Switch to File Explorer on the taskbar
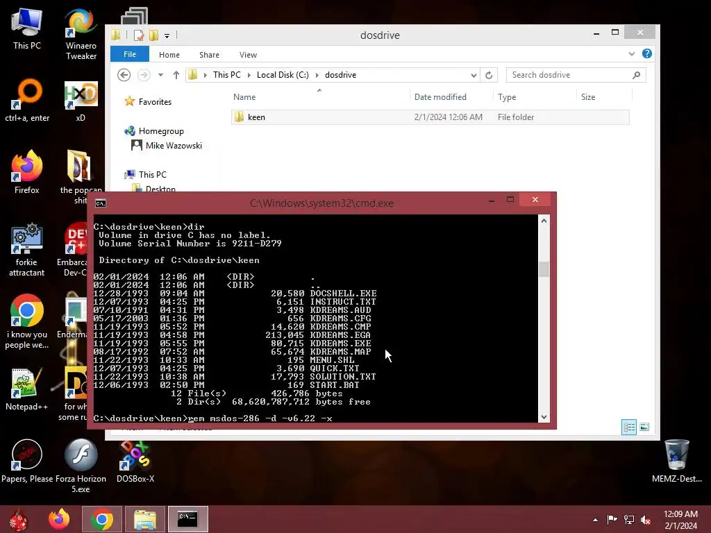 pos(144,519)
